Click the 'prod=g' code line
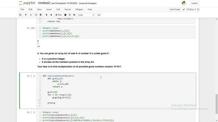The height and width of the screenshot is (122, 218). [x=51, y=103]
